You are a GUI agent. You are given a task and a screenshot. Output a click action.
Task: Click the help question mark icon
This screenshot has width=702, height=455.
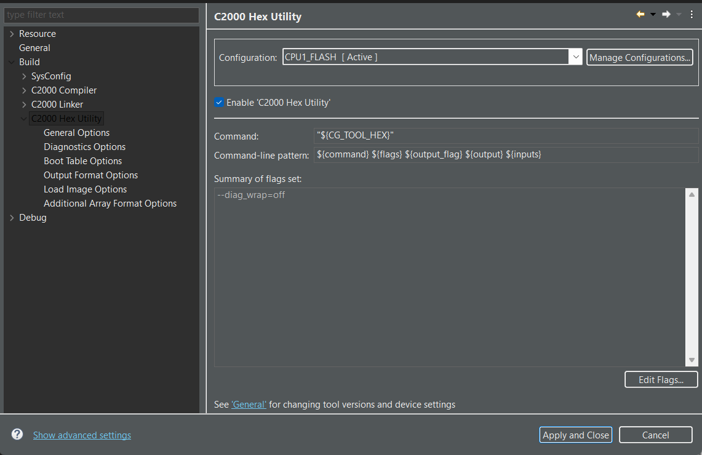[17, 434]
